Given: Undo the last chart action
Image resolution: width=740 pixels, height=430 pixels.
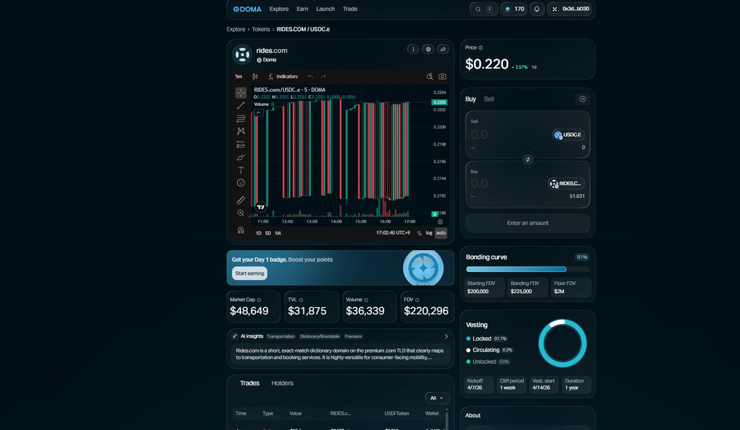Looking at the screenshot, I should point(310,76).
